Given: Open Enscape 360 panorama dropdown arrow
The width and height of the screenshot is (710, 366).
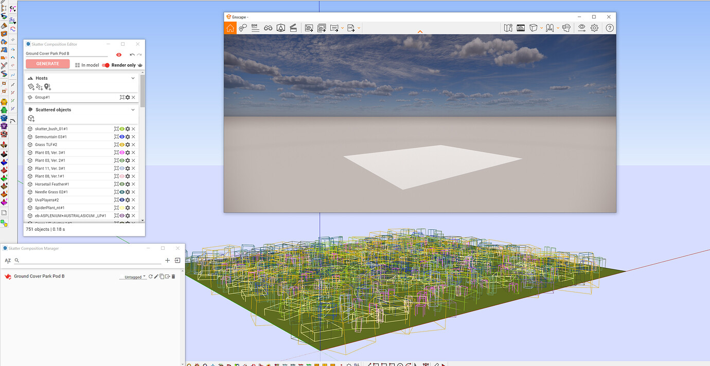Looking at the screenshot, I should 343,28.
